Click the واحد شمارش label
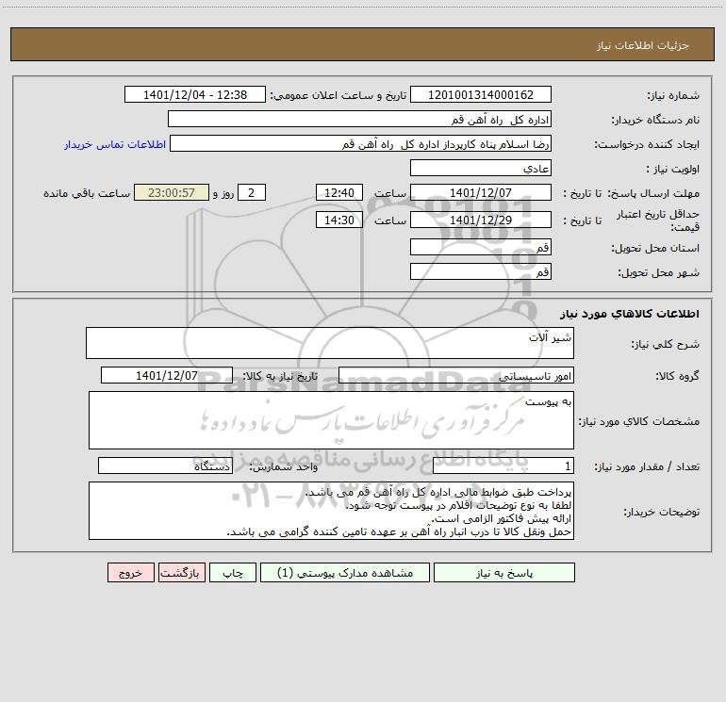The height and width of the screenshot is (702, 726). click(x=284, y=467)
